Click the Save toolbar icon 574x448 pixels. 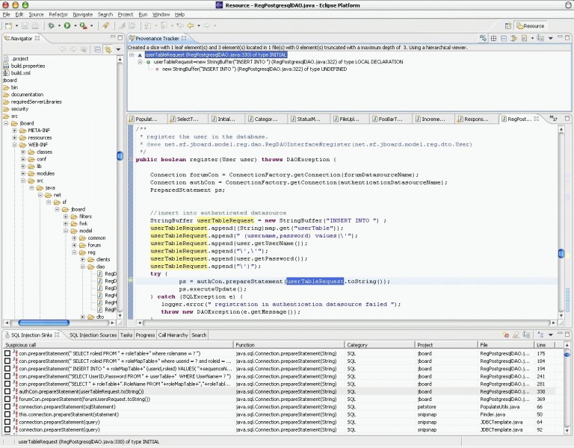click(x=25, y=25)
